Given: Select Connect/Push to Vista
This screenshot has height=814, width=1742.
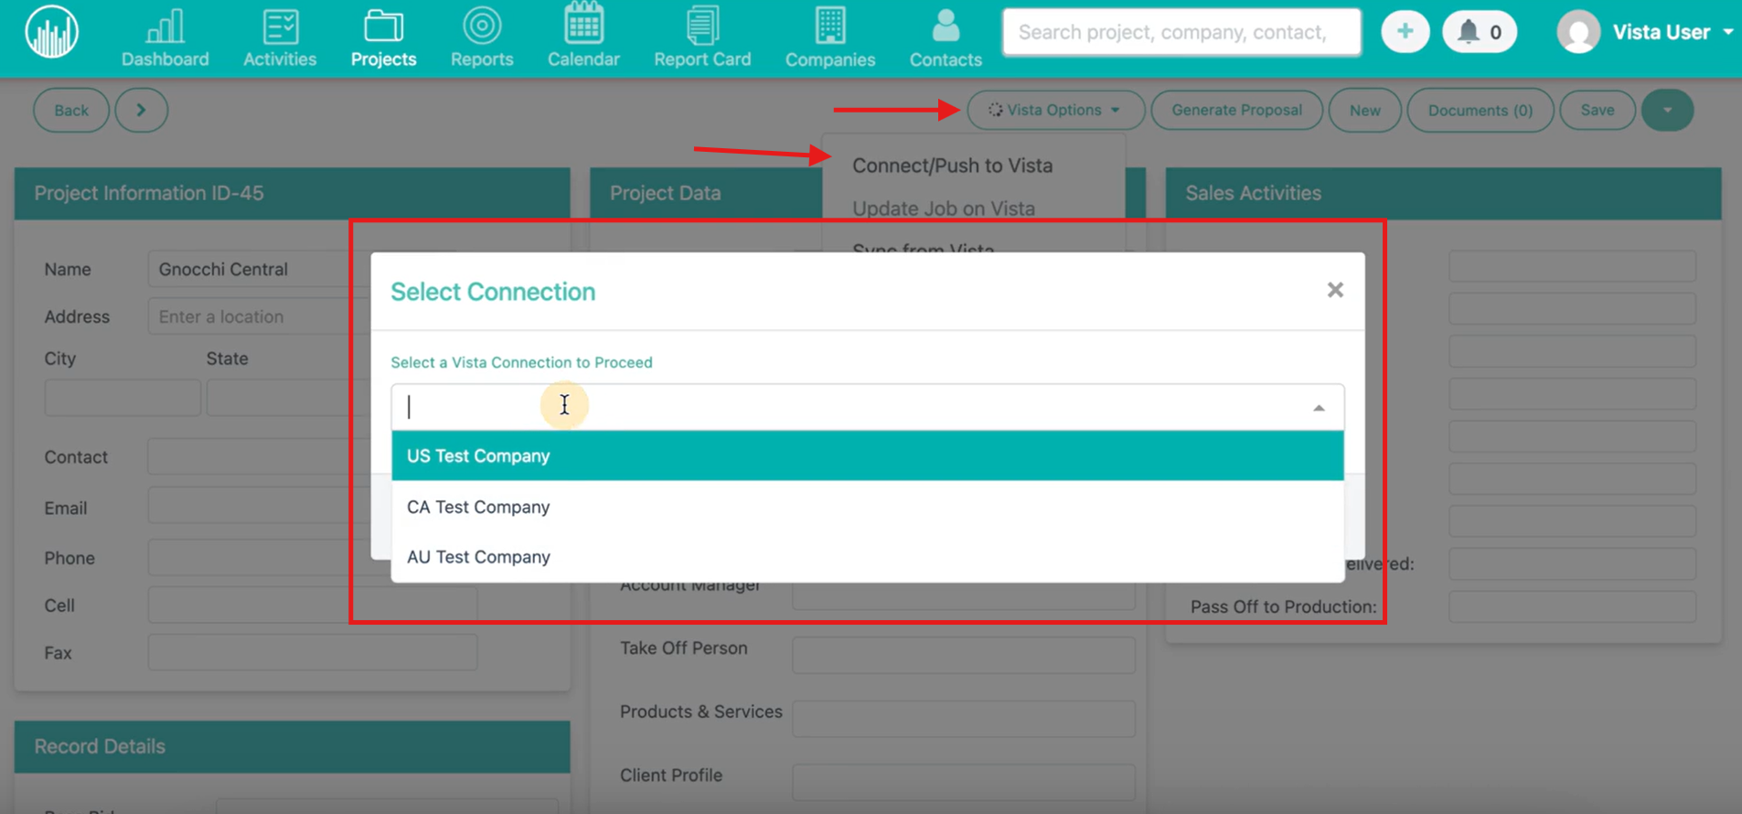Looking at the screenshot, I should click(953, 166).
